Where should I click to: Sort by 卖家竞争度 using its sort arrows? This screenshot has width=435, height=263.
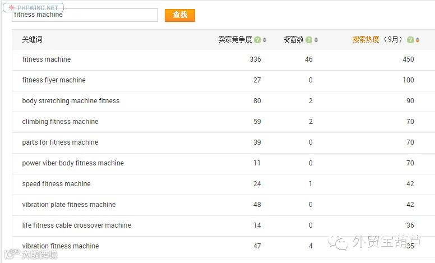(265, 40)
